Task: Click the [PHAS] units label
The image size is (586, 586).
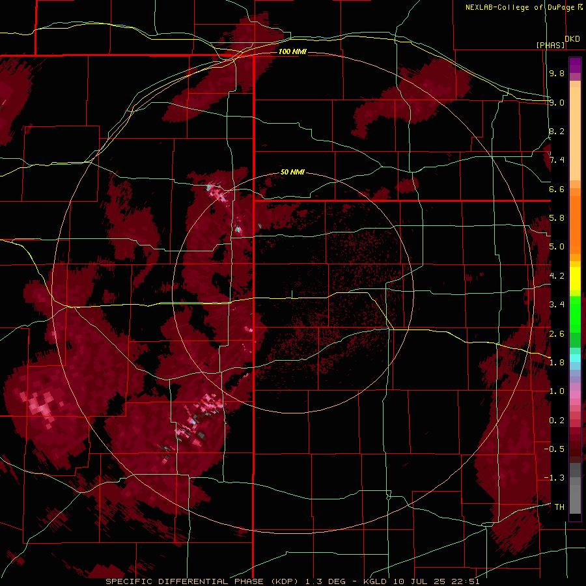Action: point(550,45)
